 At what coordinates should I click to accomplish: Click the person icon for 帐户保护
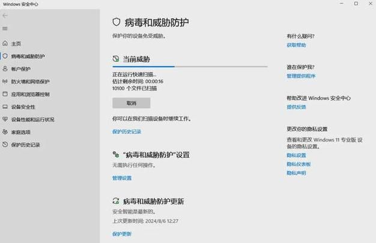pos(5,69)
